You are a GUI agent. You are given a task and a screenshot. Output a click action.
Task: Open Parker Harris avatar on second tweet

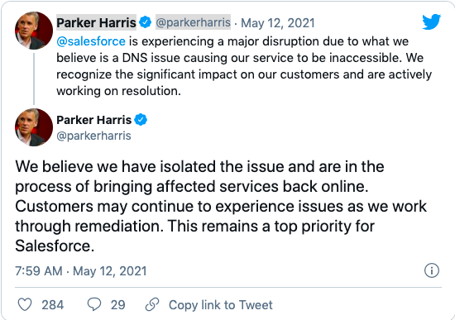click(34, 127)
